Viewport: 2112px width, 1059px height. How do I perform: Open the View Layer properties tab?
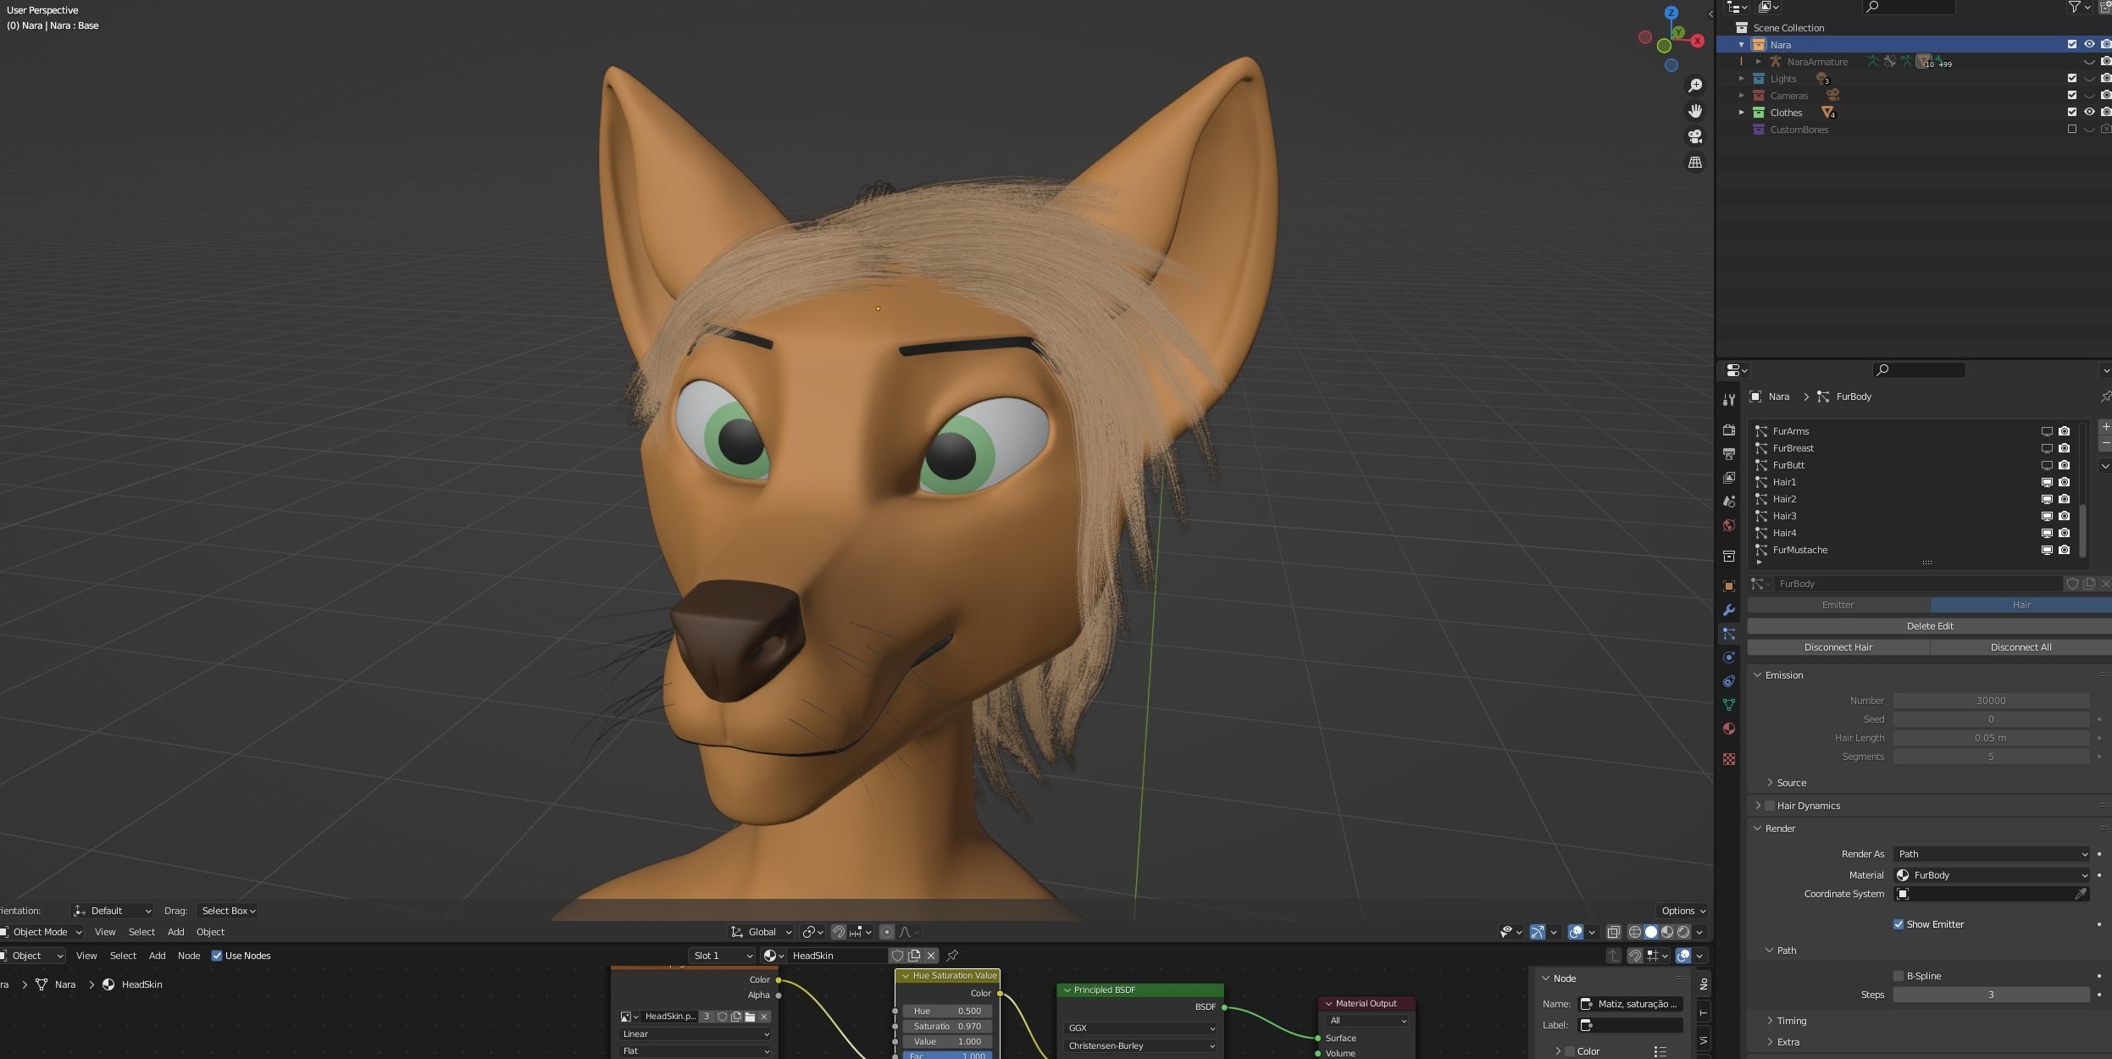tap(1728, 478)
